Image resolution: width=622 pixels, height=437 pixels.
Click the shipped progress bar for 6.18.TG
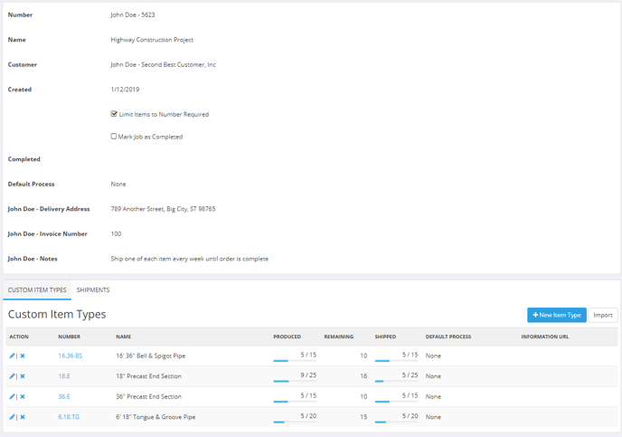[x=396, y=422]
